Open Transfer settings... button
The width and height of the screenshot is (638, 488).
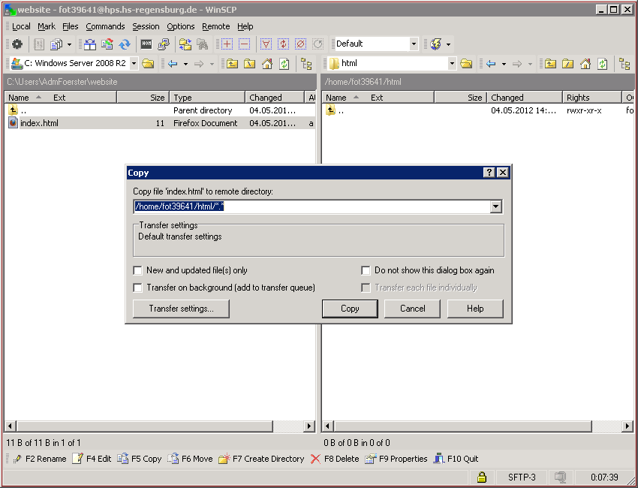(x=181, y=309)
